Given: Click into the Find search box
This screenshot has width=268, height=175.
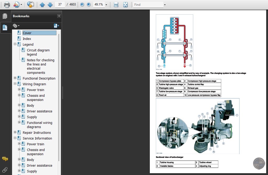Looking at the screenshot, I should pyautogui.click(x=148, y=5).
